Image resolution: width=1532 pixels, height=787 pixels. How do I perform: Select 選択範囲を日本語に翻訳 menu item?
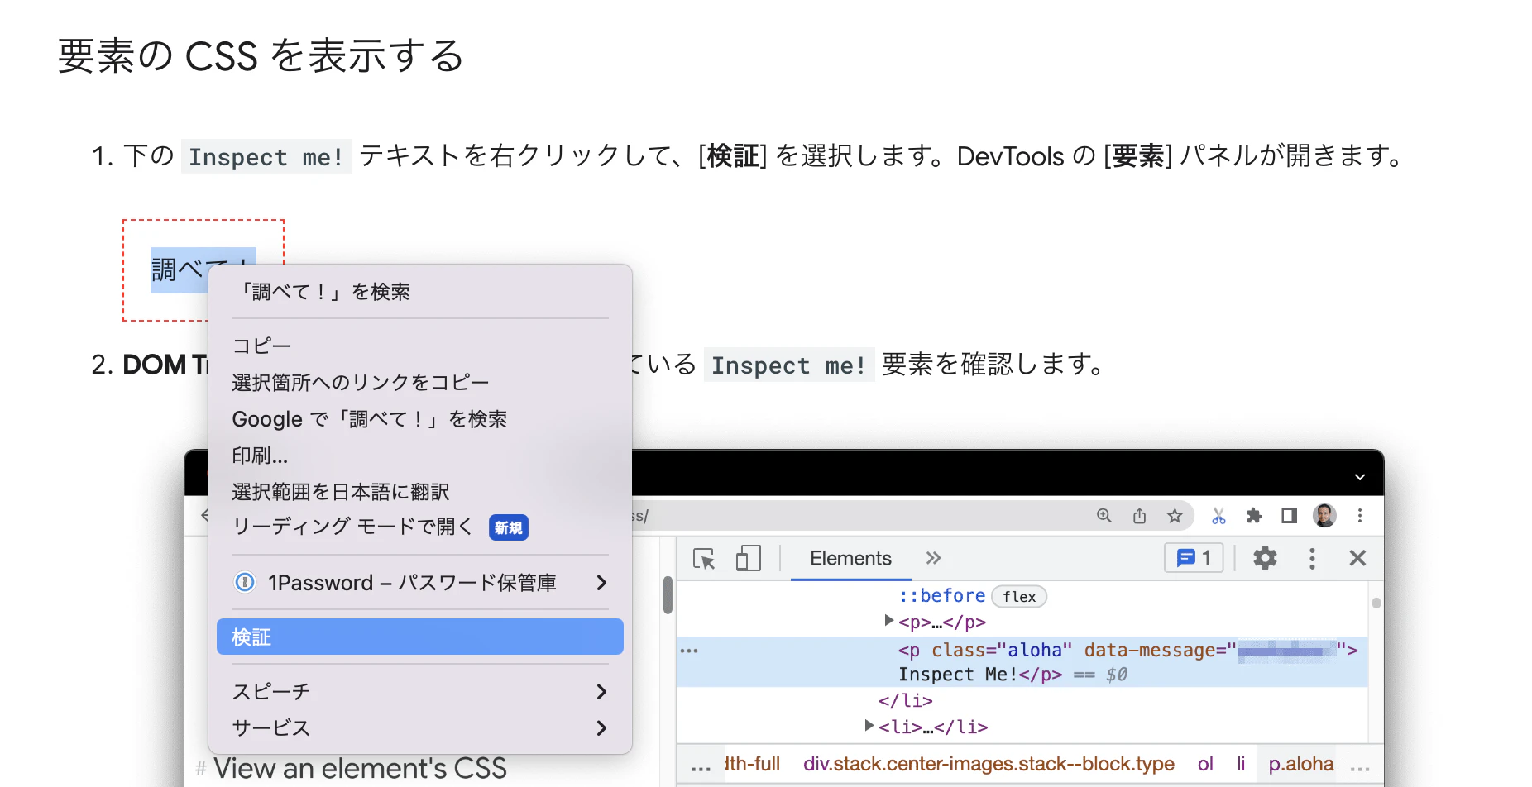[420, 492]
